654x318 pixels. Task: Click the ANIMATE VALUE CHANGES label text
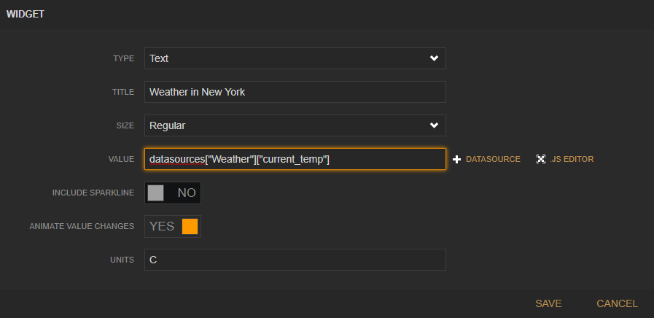(82, 226)
